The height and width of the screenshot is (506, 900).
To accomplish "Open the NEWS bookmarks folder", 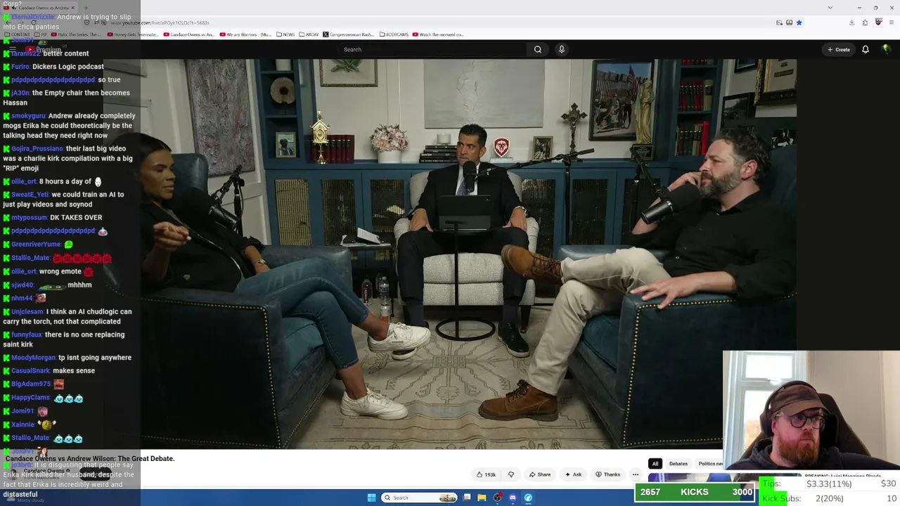I will coord(285,34).
